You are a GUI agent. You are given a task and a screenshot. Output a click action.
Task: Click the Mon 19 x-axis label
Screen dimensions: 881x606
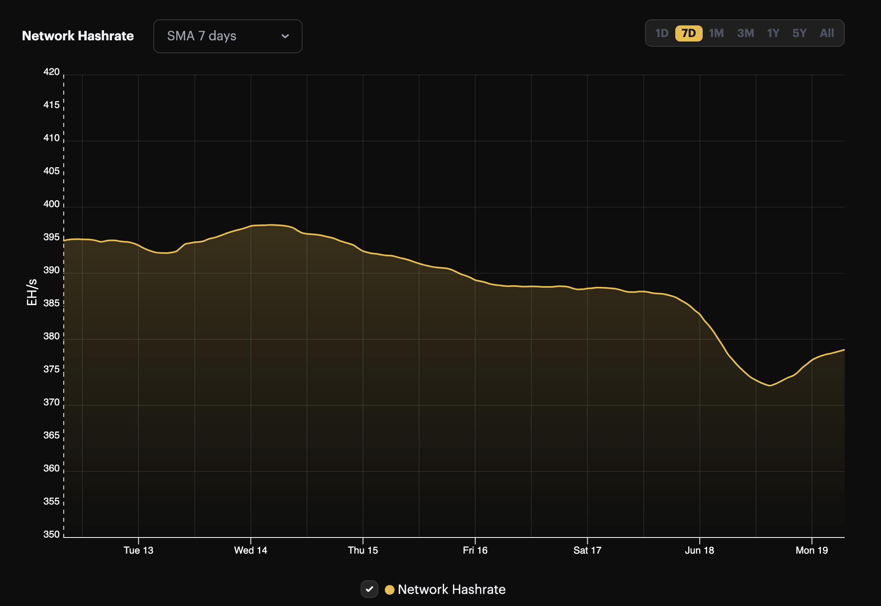pos(812,550)
